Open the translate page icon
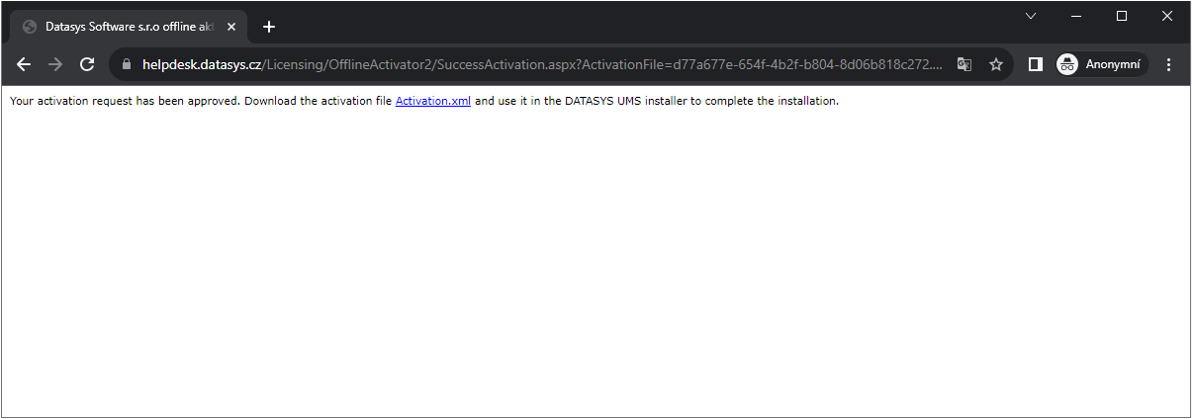1192x419 pixels. pos(963,64)
